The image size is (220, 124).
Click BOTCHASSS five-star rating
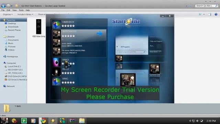pos(68,36)
